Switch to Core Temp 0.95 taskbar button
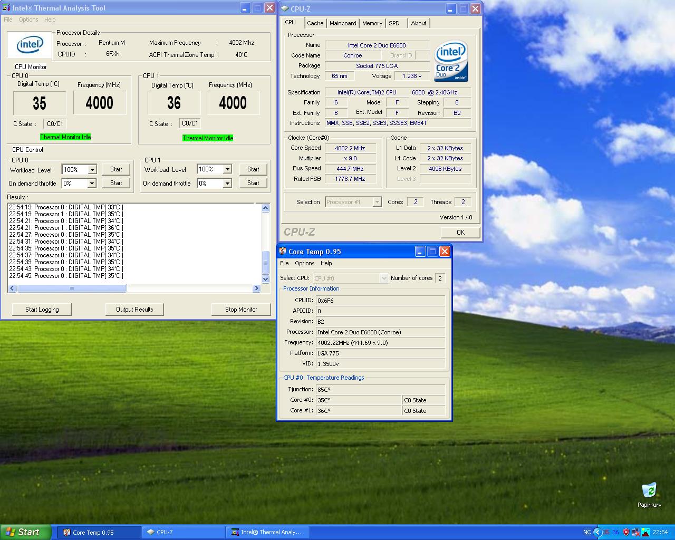The height and width of the screenshot is (540, 675). tap(98, 532)
